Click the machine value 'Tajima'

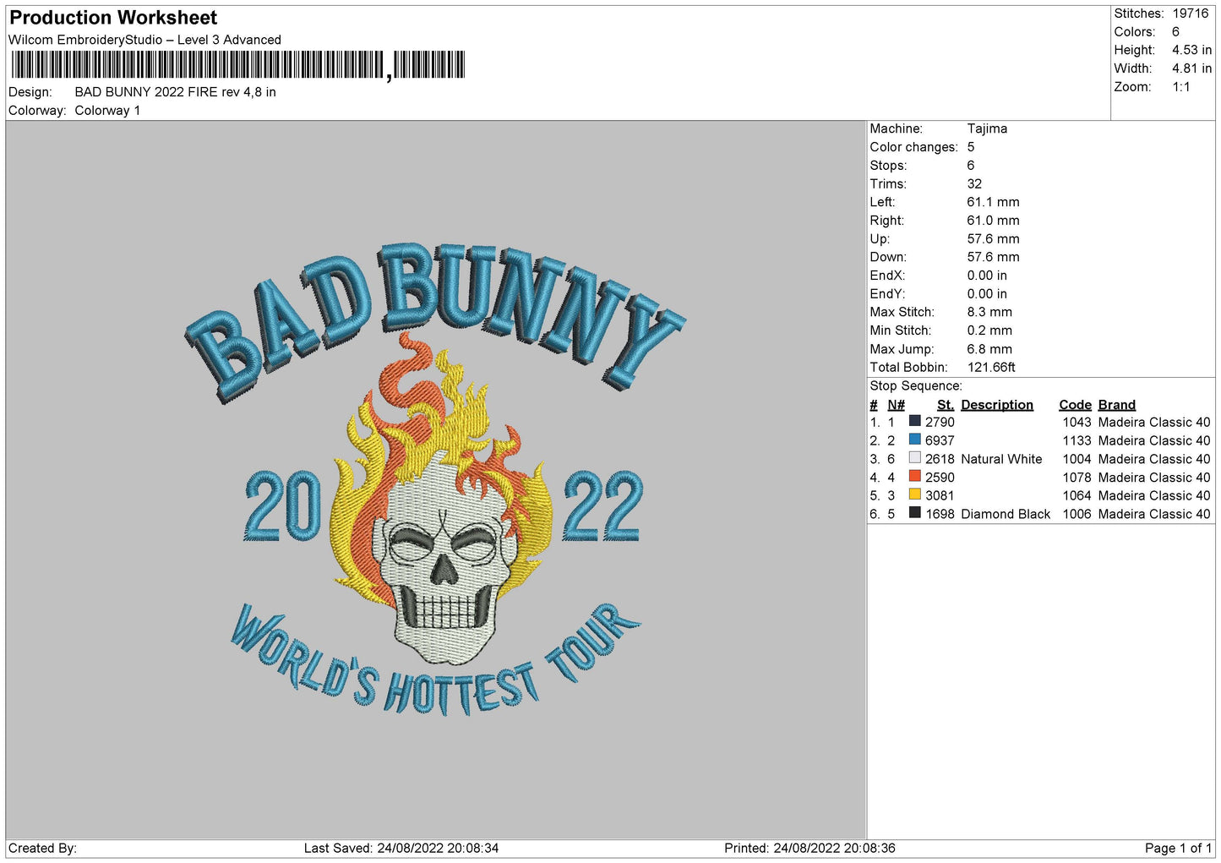(x=987, y=128)
